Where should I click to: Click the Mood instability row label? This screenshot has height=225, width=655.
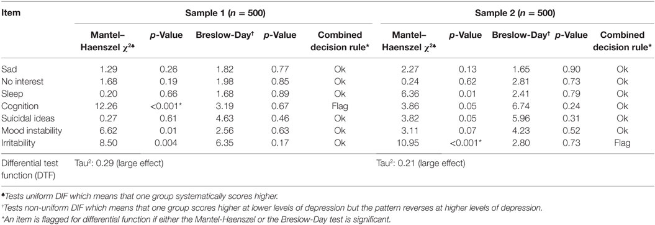click(32, 130)
